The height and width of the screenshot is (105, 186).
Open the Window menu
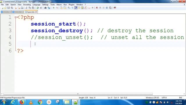click(x=79, y=5)
